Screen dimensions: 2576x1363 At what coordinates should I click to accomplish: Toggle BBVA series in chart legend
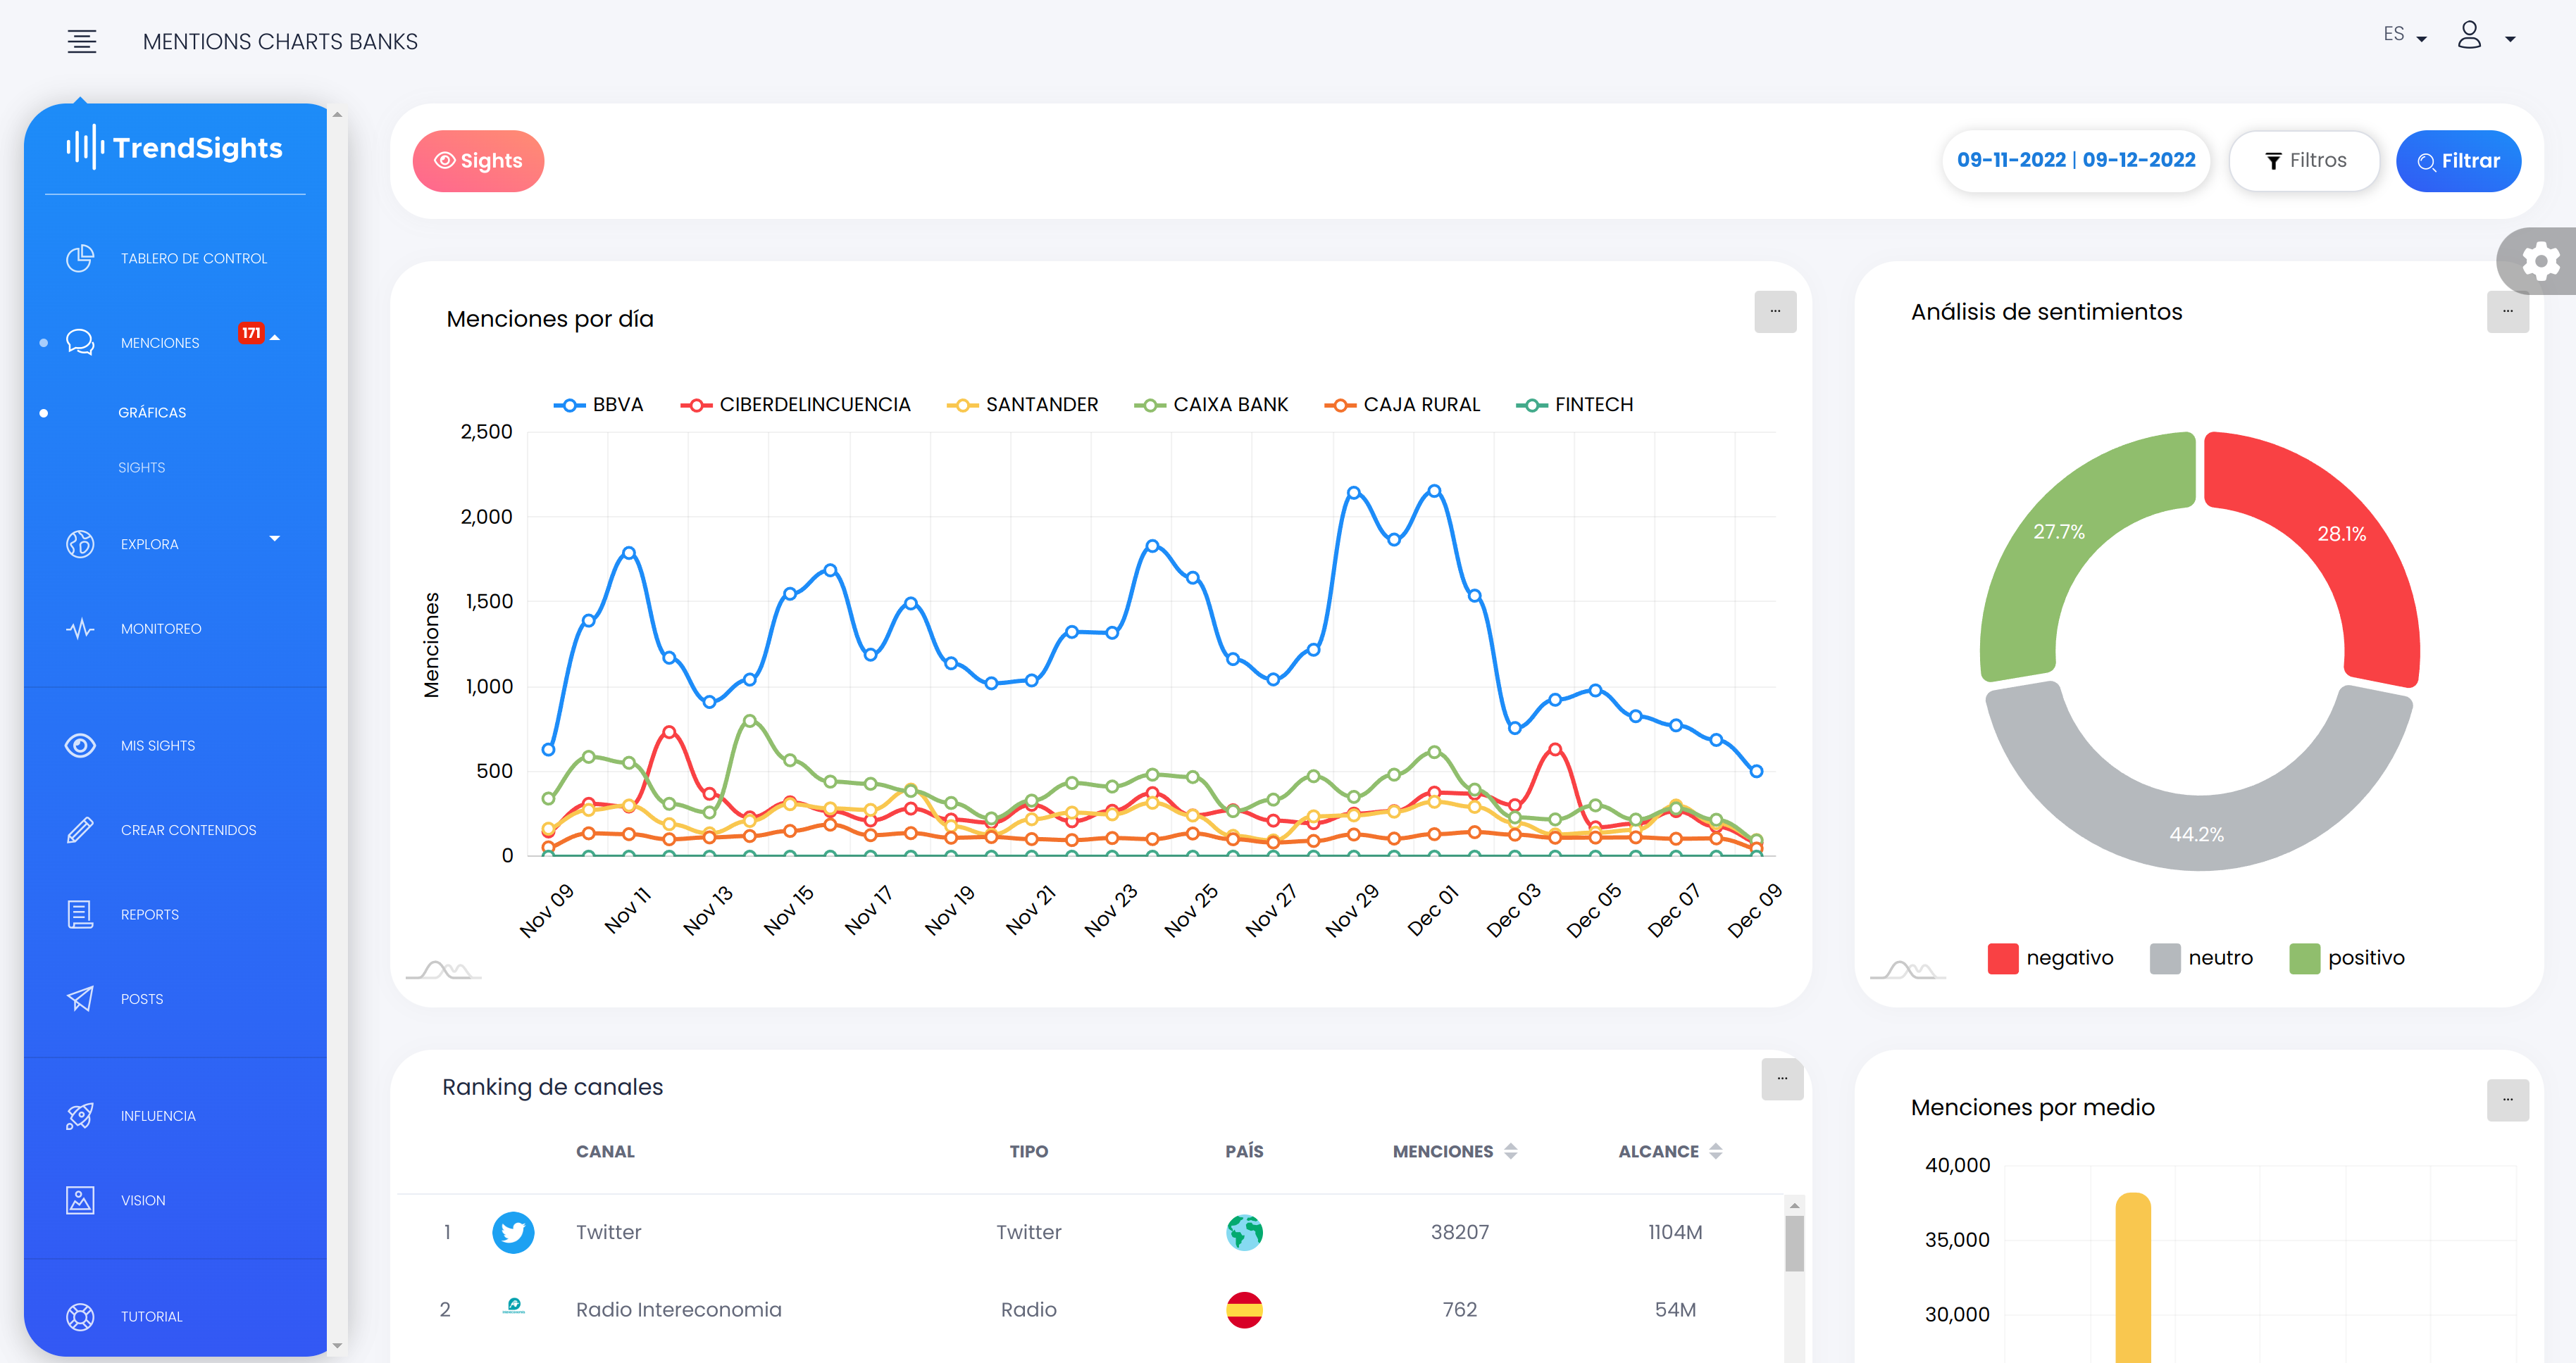click(x=598, y=405)
